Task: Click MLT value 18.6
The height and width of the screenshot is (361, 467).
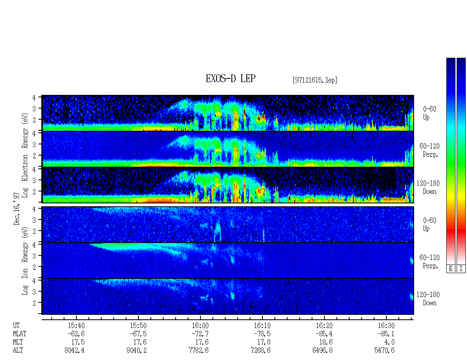Action: click(326, 342)
